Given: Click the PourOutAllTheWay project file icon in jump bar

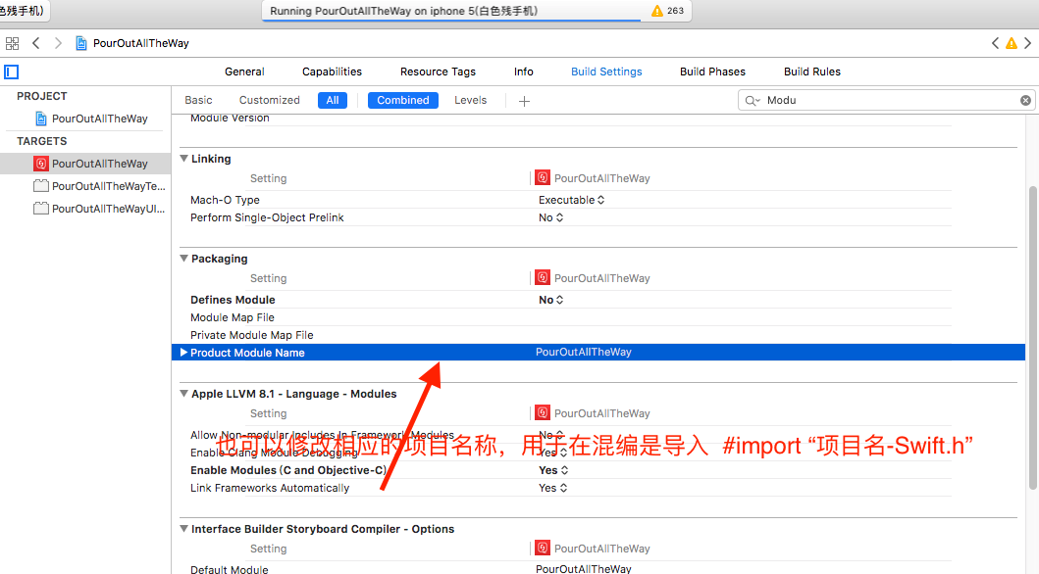Looking at the screenshot, I should tap(80, 44).
